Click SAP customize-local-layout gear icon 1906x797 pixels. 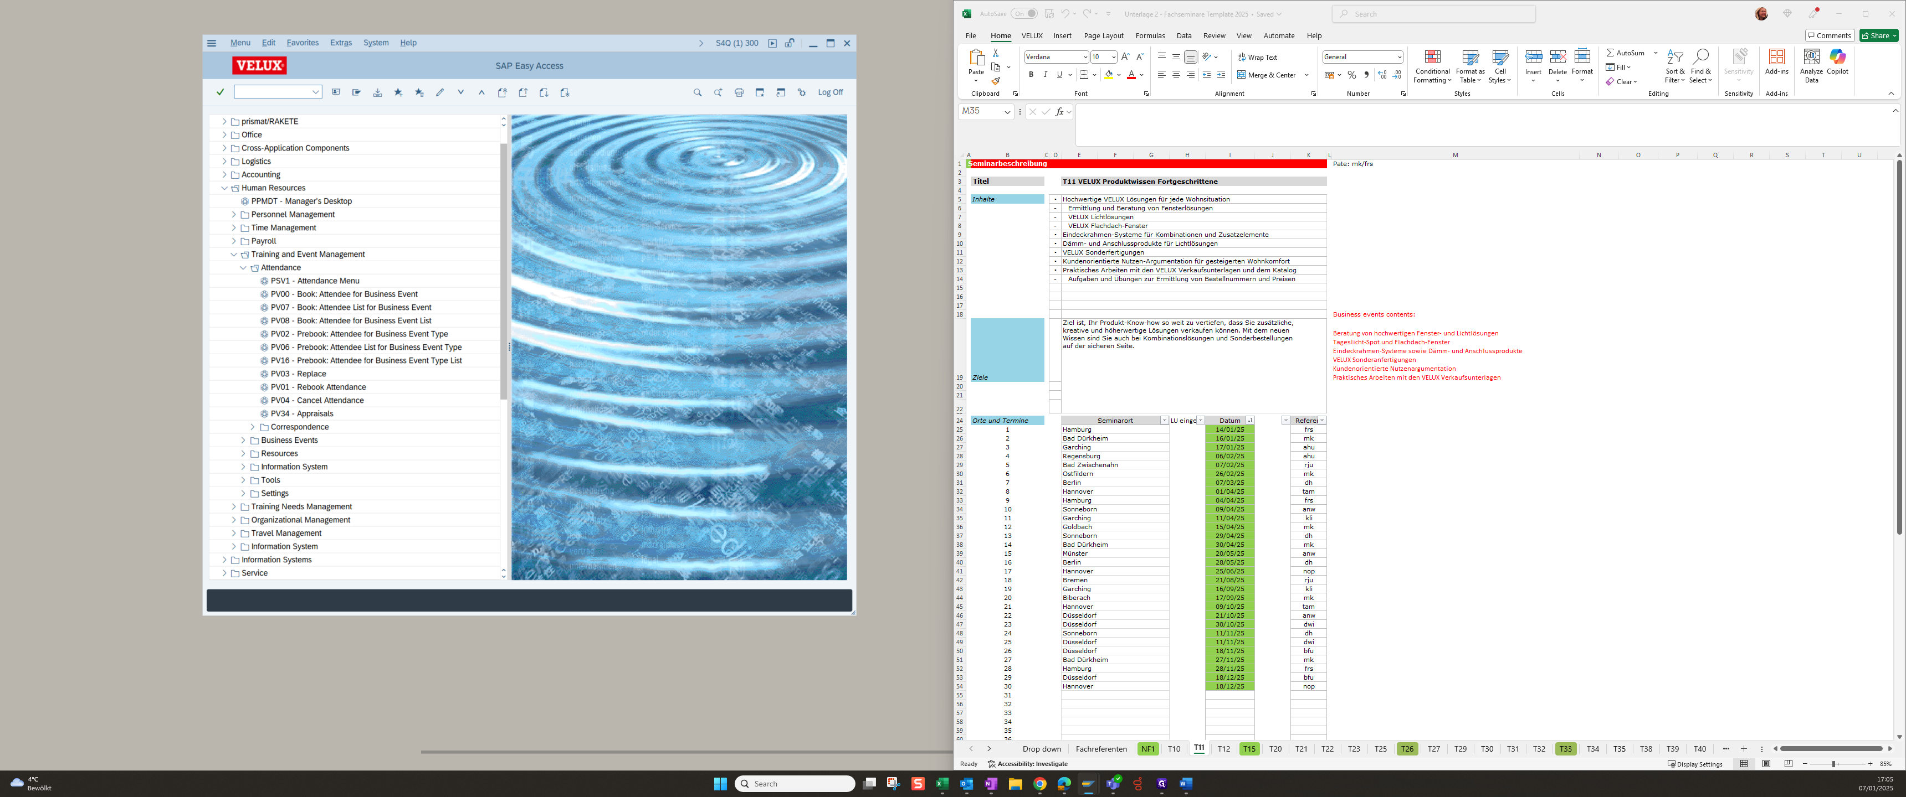click(x=801, y=92)
